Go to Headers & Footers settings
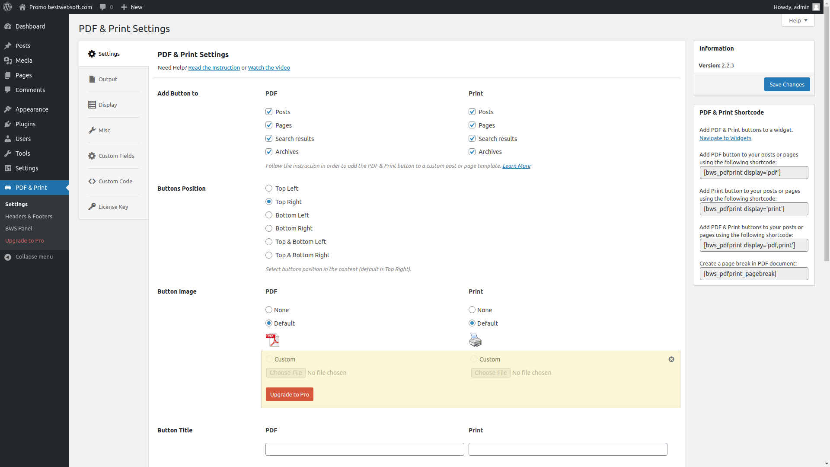This screenshot has height=467, width=830. [x=29, y=216]
